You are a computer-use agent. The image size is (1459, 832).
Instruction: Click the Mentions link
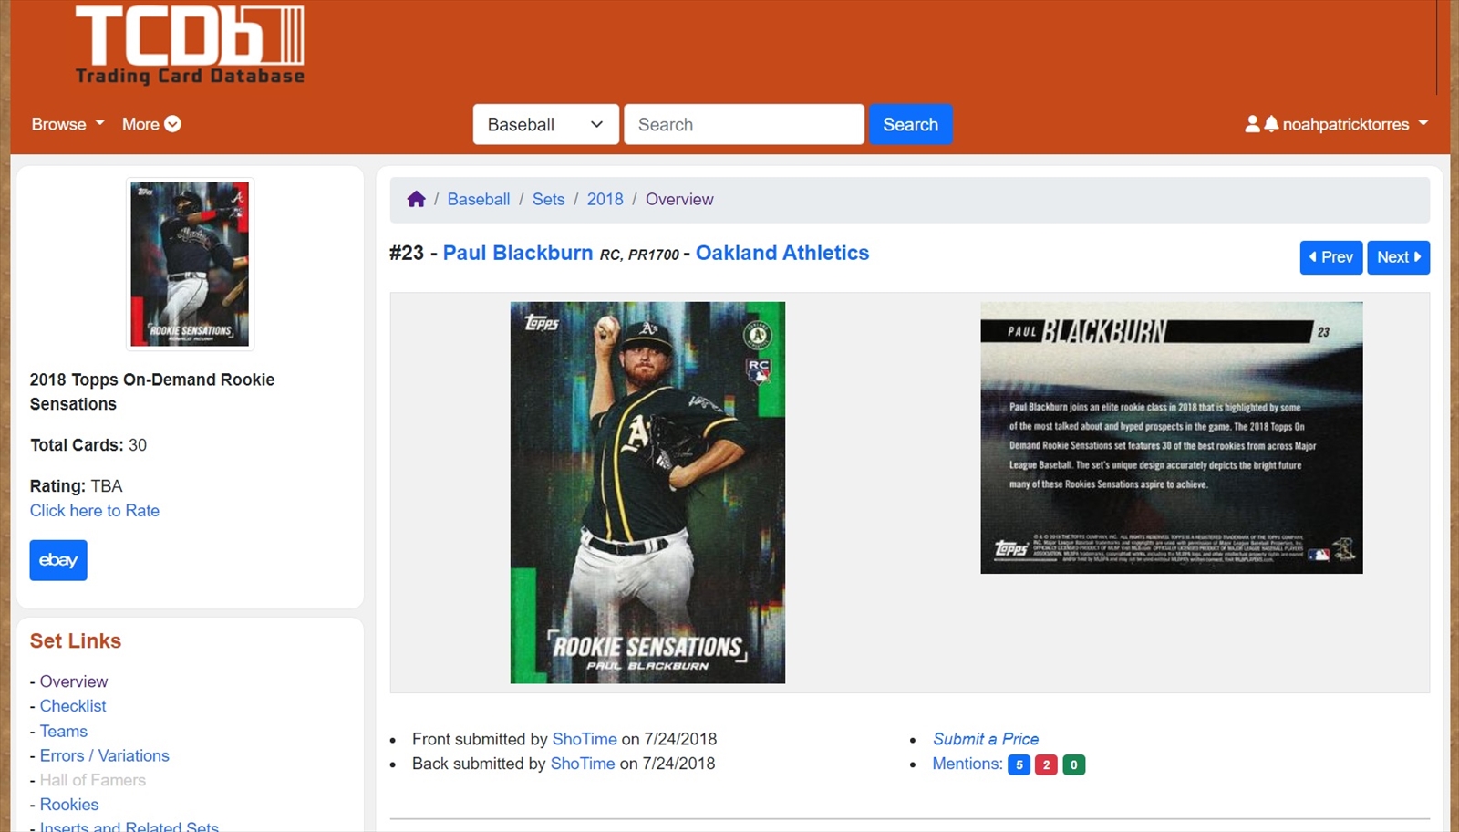967,764
